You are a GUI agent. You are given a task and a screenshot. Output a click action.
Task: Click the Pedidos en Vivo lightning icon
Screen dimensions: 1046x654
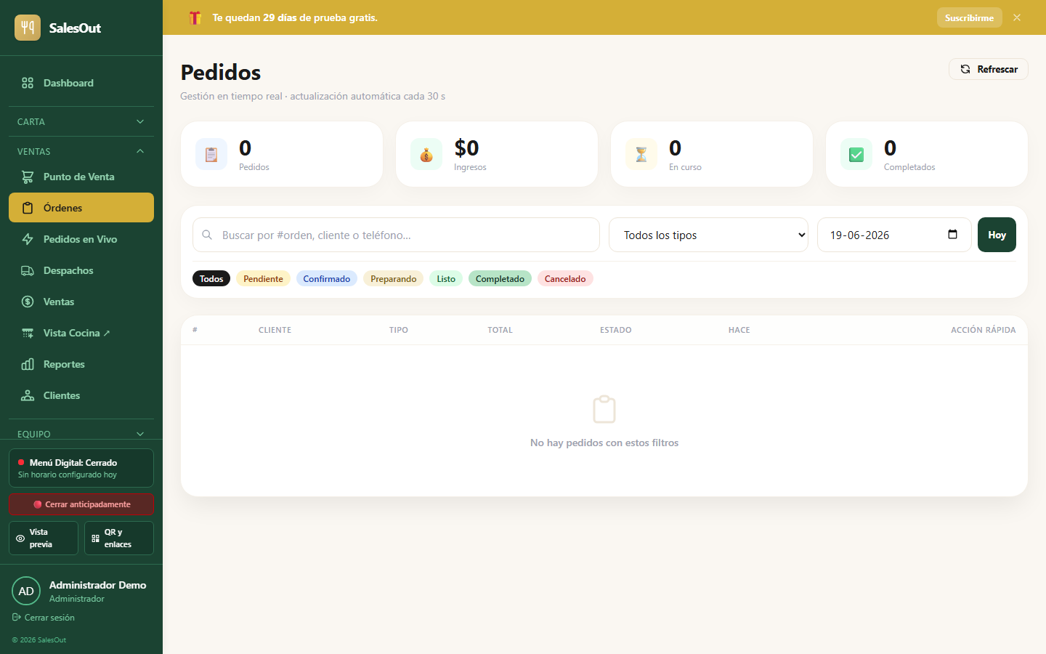(28, 239)
